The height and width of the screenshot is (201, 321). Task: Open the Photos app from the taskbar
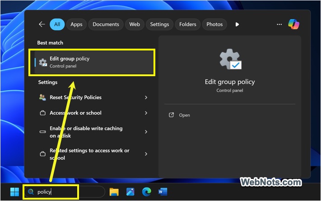[130, 192]
